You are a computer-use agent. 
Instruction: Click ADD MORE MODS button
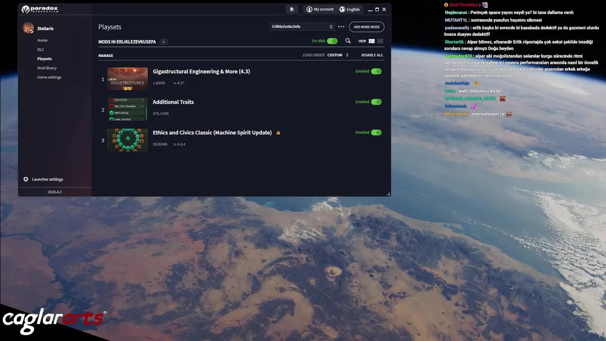click(366, 27)
